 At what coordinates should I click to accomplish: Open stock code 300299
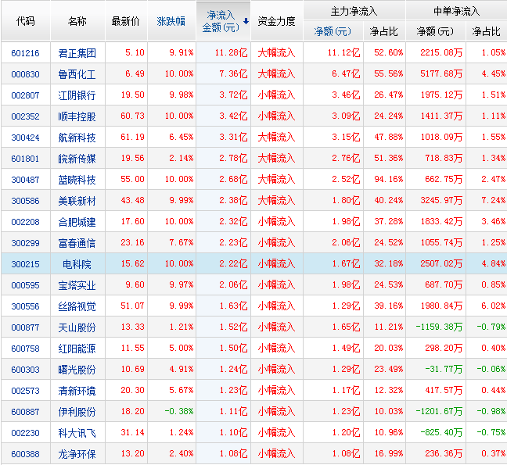pos(25,243)
